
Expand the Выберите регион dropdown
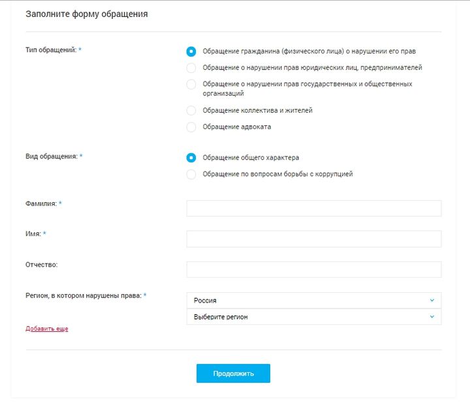[307, 317]
